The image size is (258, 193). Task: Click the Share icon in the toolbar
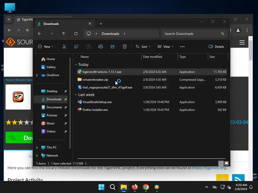pos(113,46)
